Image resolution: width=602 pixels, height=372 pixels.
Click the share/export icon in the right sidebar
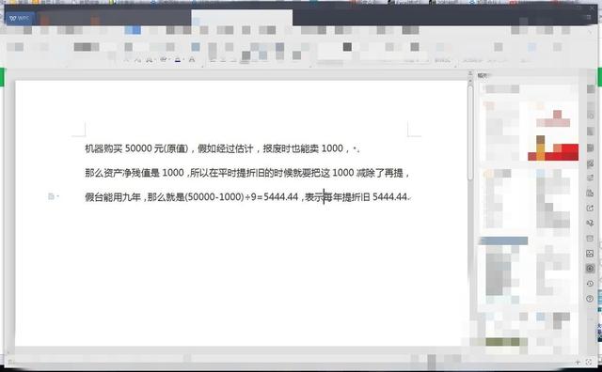point(590,209)
